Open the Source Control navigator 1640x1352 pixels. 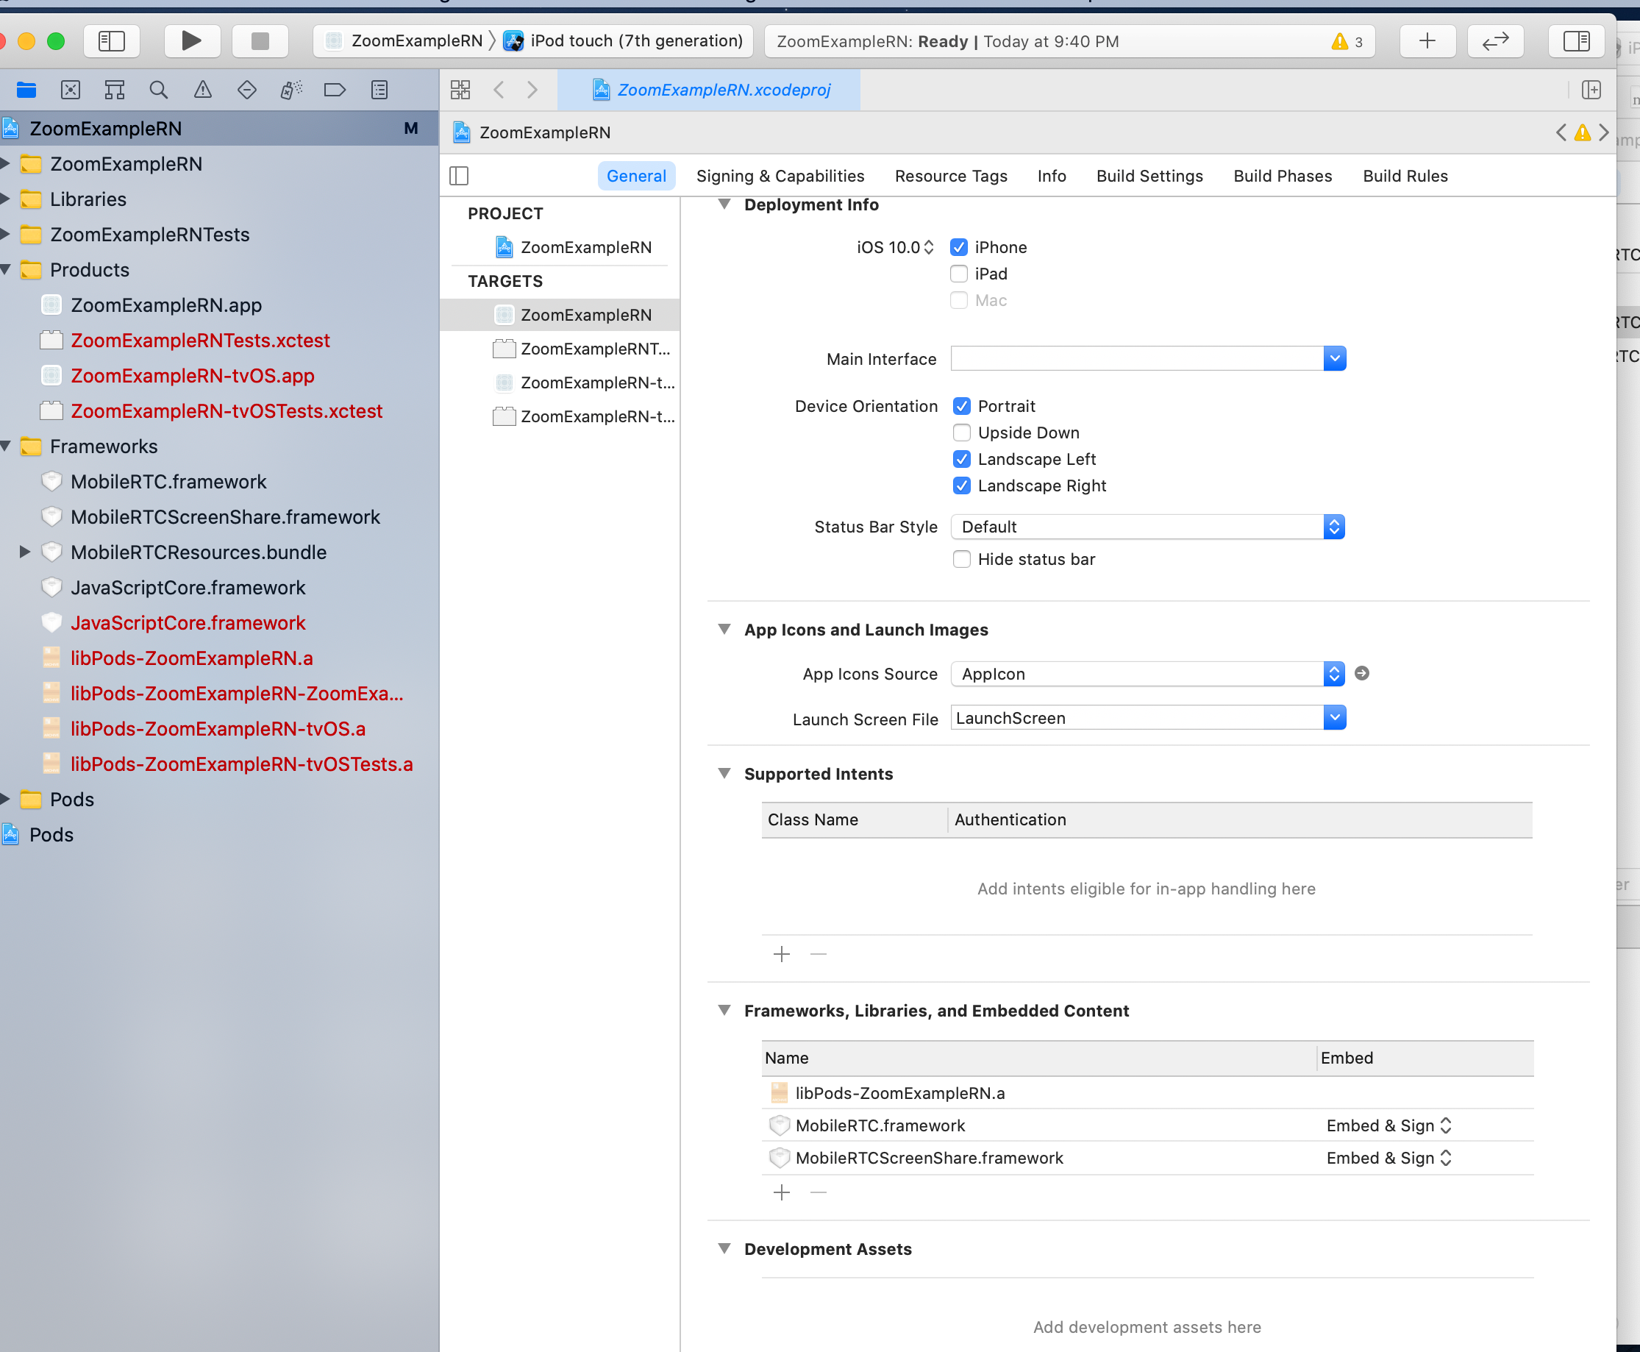pos(70,90)
